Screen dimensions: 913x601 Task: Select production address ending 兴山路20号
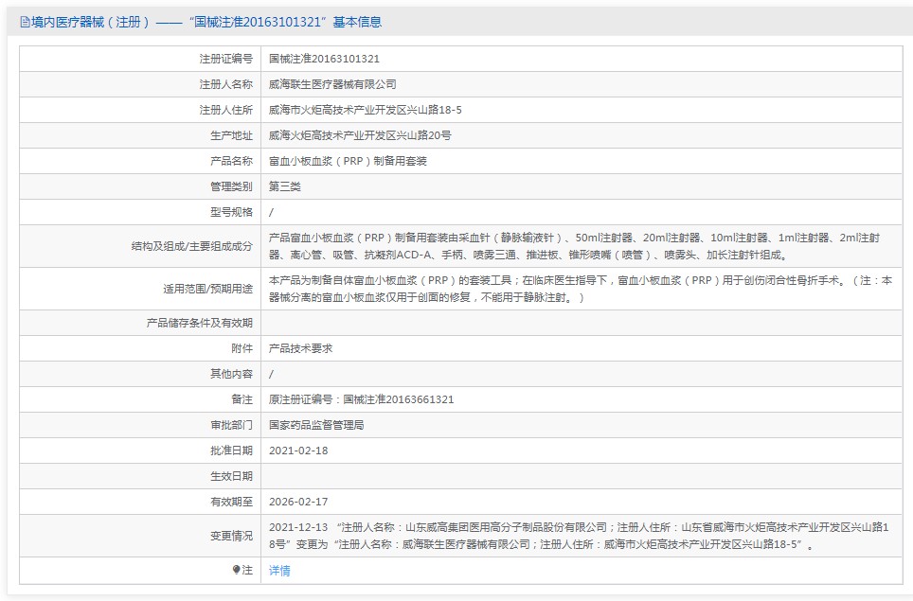[x=360, y=135]
